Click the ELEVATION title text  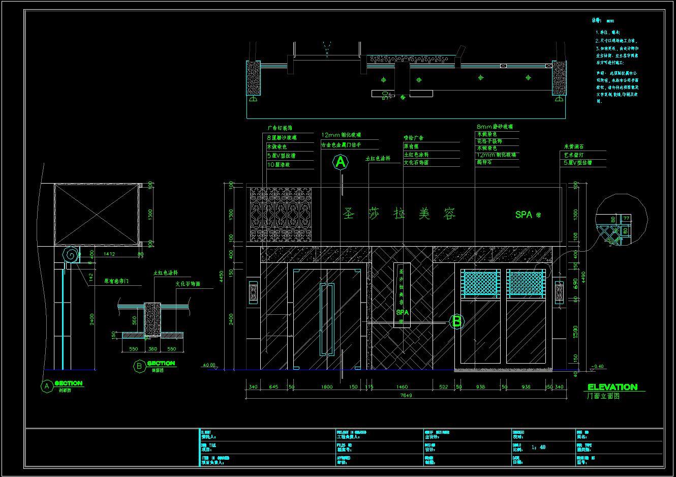pyautogui.click(x=612, y=387)
